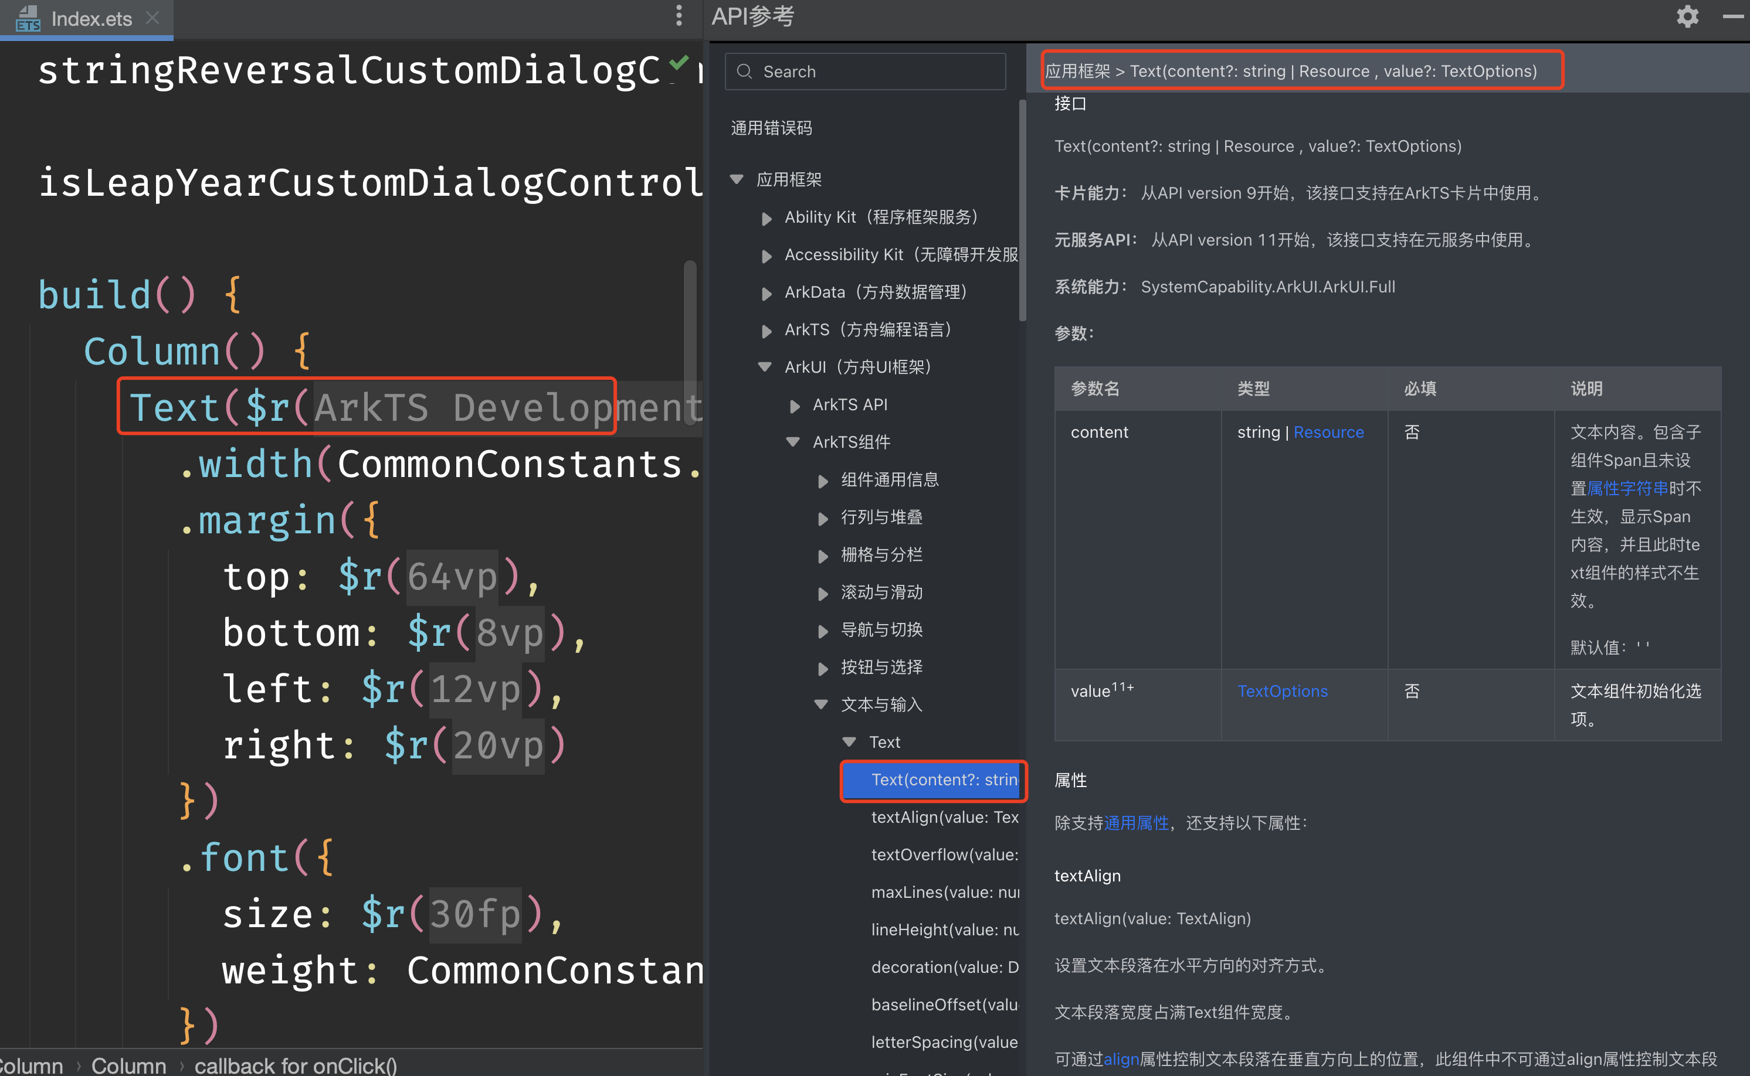Click the search magnifier icon
The image size is (1750, 1076).
pos(745,71)
